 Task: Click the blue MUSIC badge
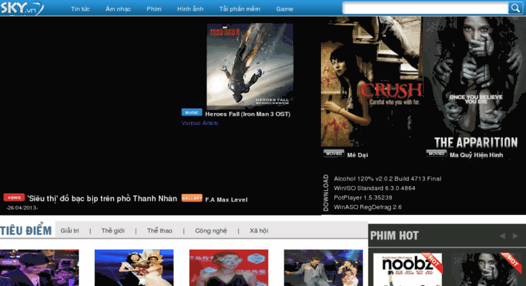[192, 112]
